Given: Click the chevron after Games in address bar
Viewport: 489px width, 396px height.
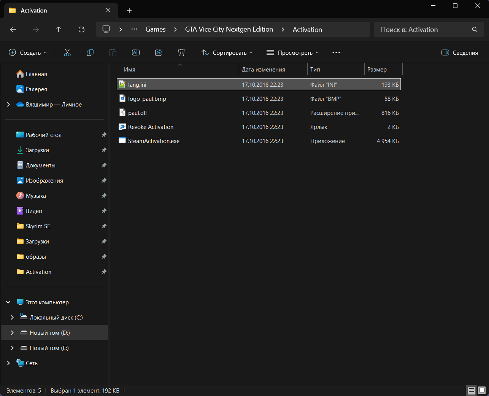Looking at the screenshot, I should click(x=175, y=29).
